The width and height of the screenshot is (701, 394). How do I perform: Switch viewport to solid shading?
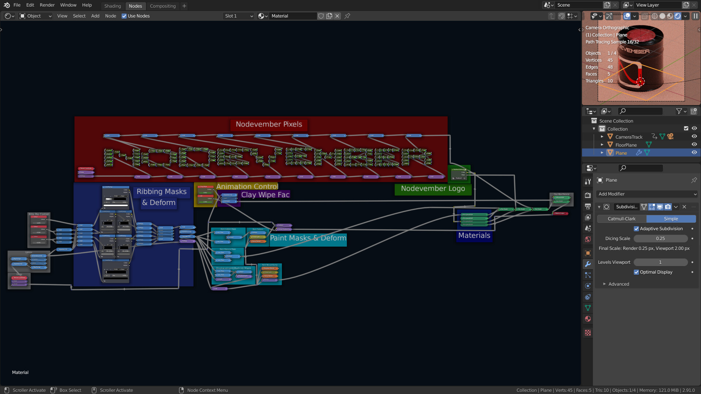662,16
